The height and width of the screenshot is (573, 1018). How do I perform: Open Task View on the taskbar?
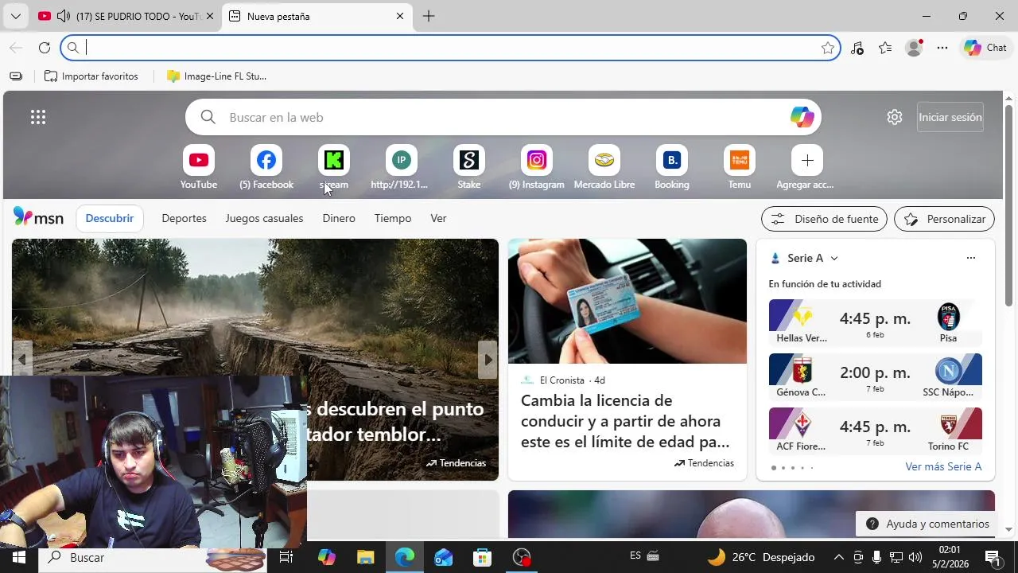286,557
